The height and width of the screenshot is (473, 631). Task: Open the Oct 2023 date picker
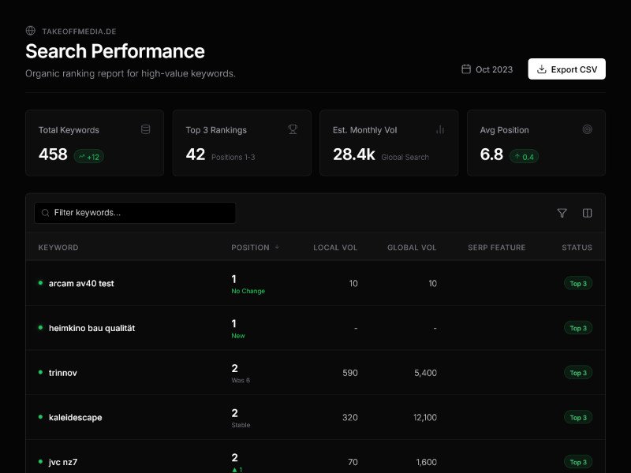point(487,69)
